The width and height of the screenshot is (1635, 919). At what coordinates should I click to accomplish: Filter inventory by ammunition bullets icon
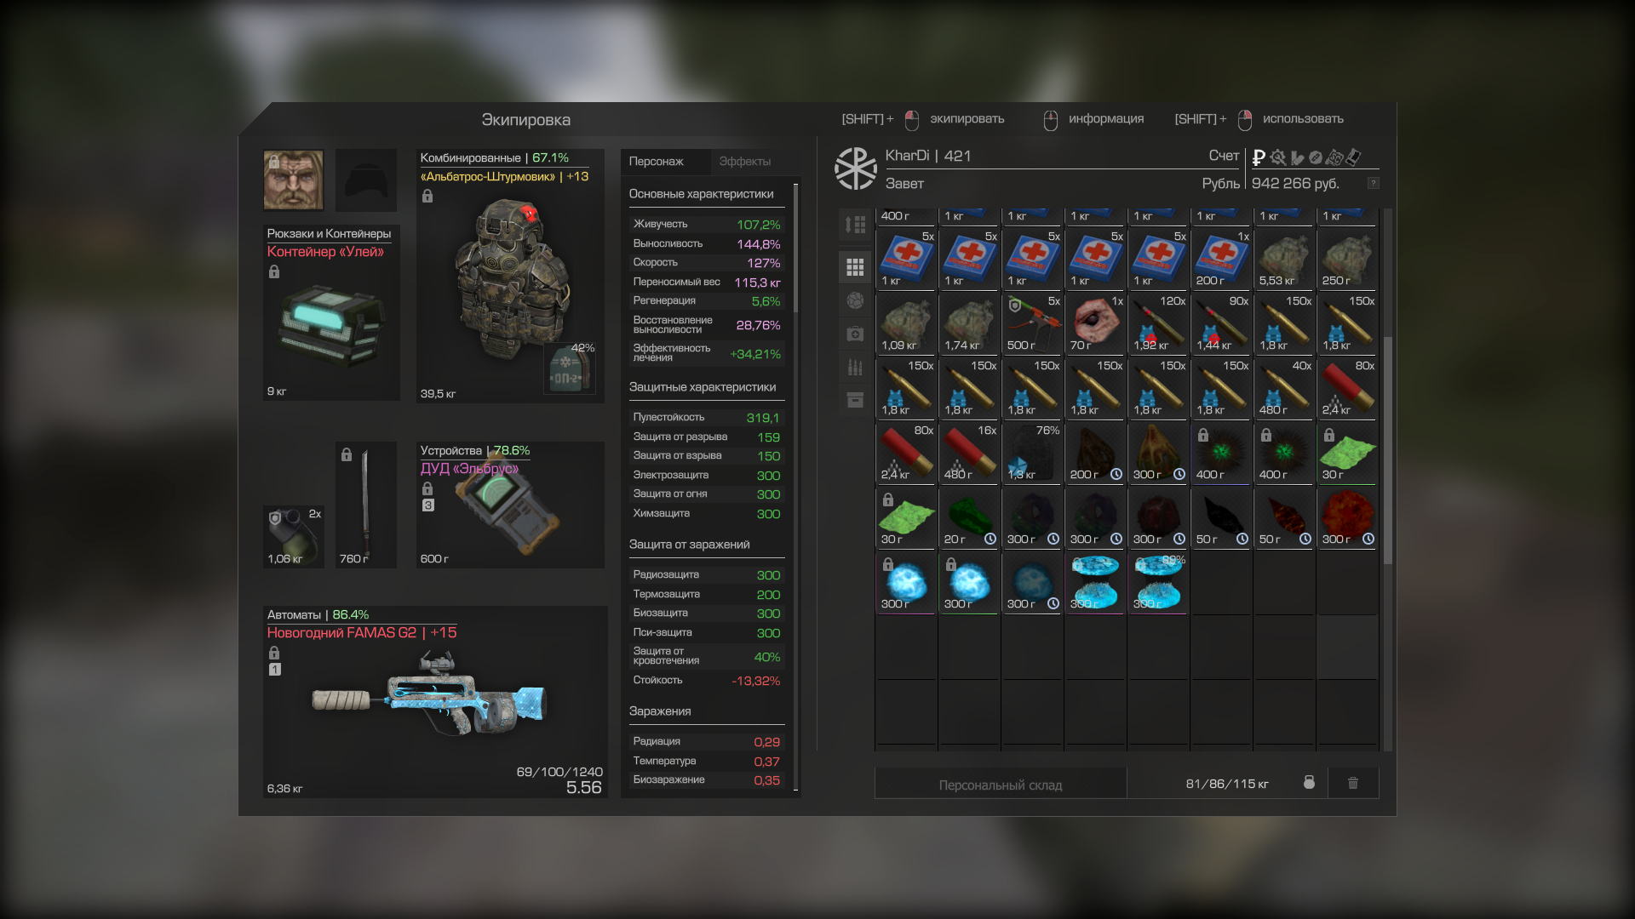[855, 367]
